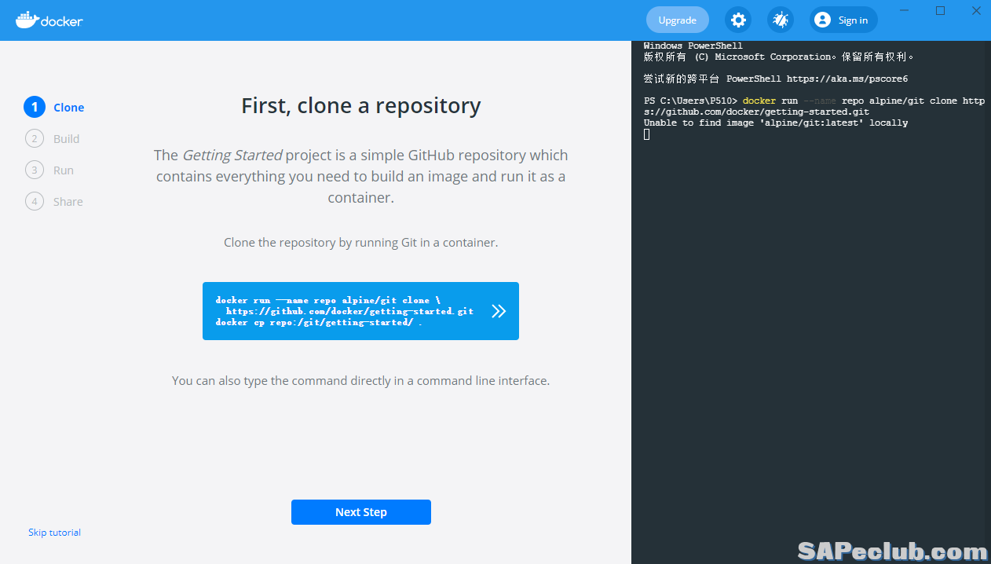Click the user avatar icon

(822, 20)
